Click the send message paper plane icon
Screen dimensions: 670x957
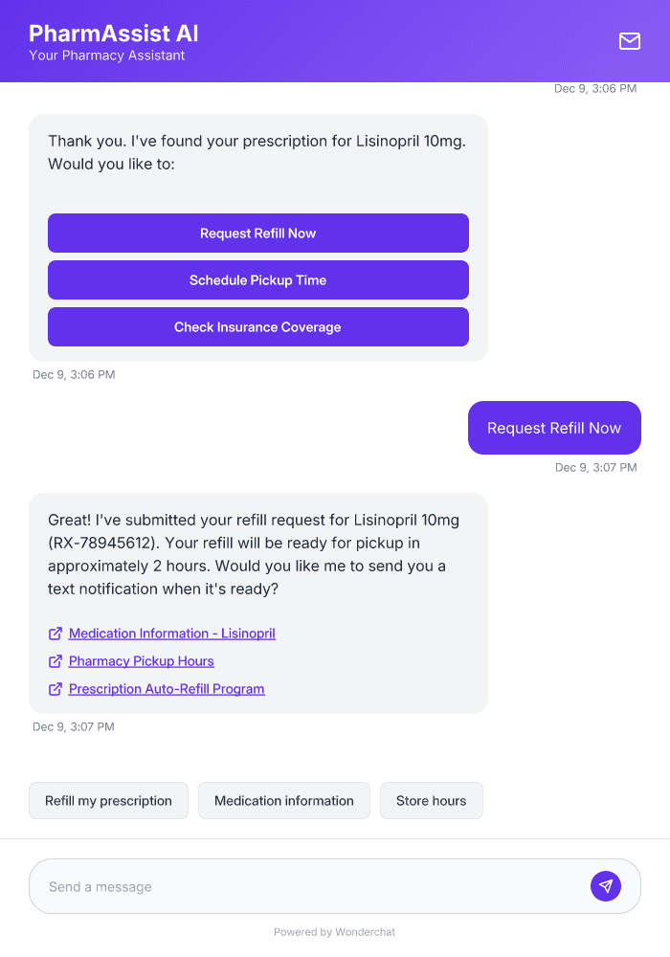pos(606,885)
